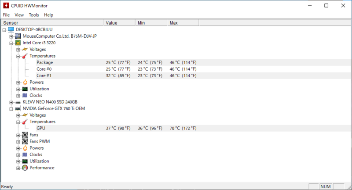Expand the Fans PWM branch

(x=18, y=142)
